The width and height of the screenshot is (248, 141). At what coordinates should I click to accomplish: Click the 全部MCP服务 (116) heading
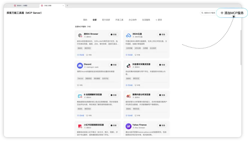(x=83, y=27)
